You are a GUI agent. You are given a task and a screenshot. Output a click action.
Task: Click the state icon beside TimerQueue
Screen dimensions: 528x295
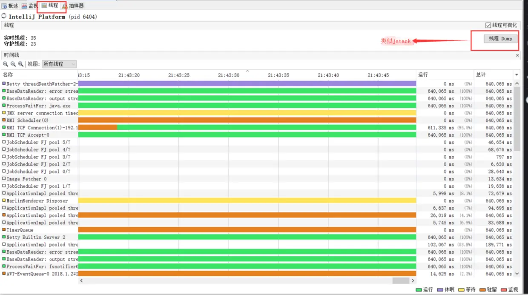coord(4,230)
